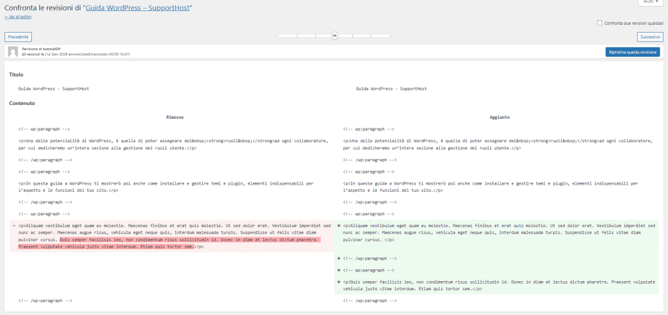Click the Successivo button

(650, 37)
